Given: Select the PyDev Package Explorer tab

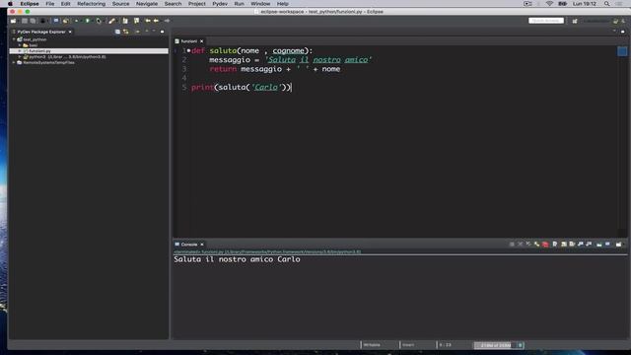Looking at the screenshot, I should pyautogui.click(x=41, y=32).
